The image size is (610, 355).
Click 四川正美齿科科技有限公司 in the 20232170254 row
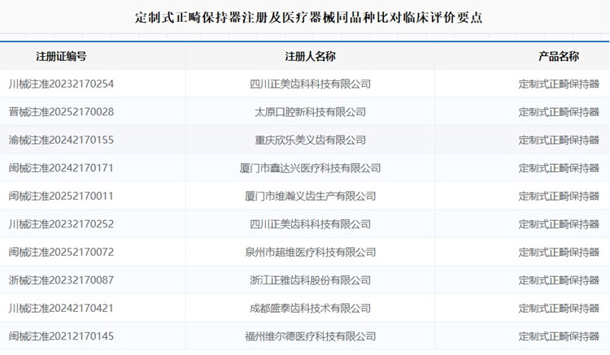click(310, 84)
